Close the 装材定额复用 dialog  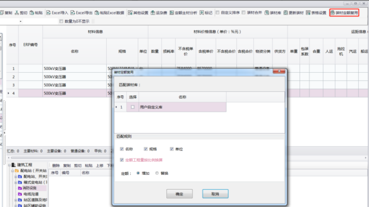pyautogui.click(x=279, y=71)
